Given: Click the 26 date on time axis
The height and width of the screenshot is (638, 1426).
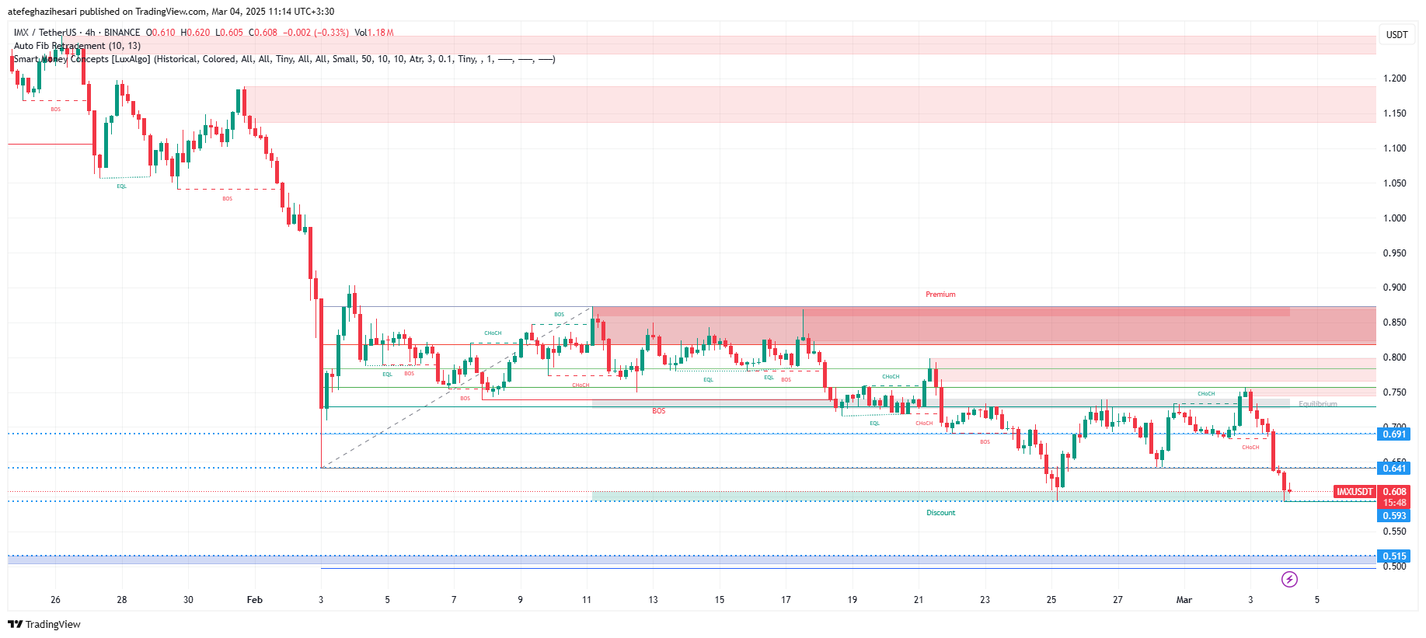Looking at the screenshot, I should pos(55,600).
